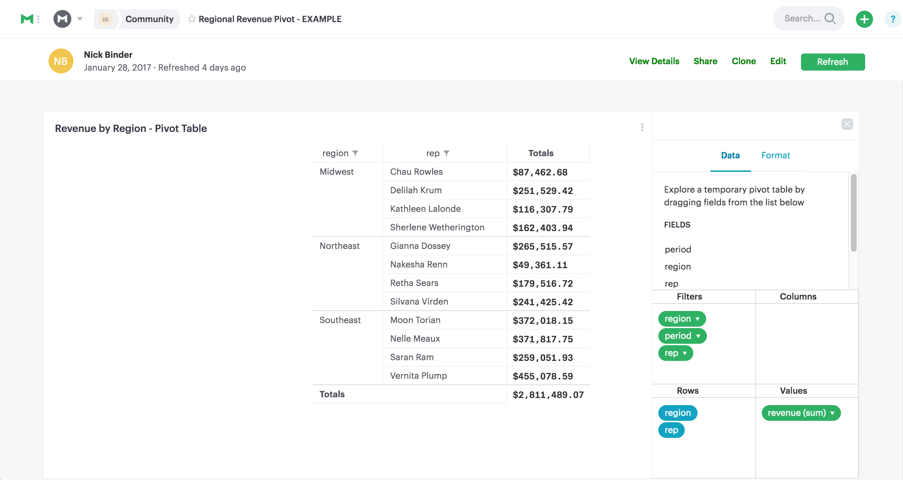
Task: Click the Refresh button
Action: 833,61
